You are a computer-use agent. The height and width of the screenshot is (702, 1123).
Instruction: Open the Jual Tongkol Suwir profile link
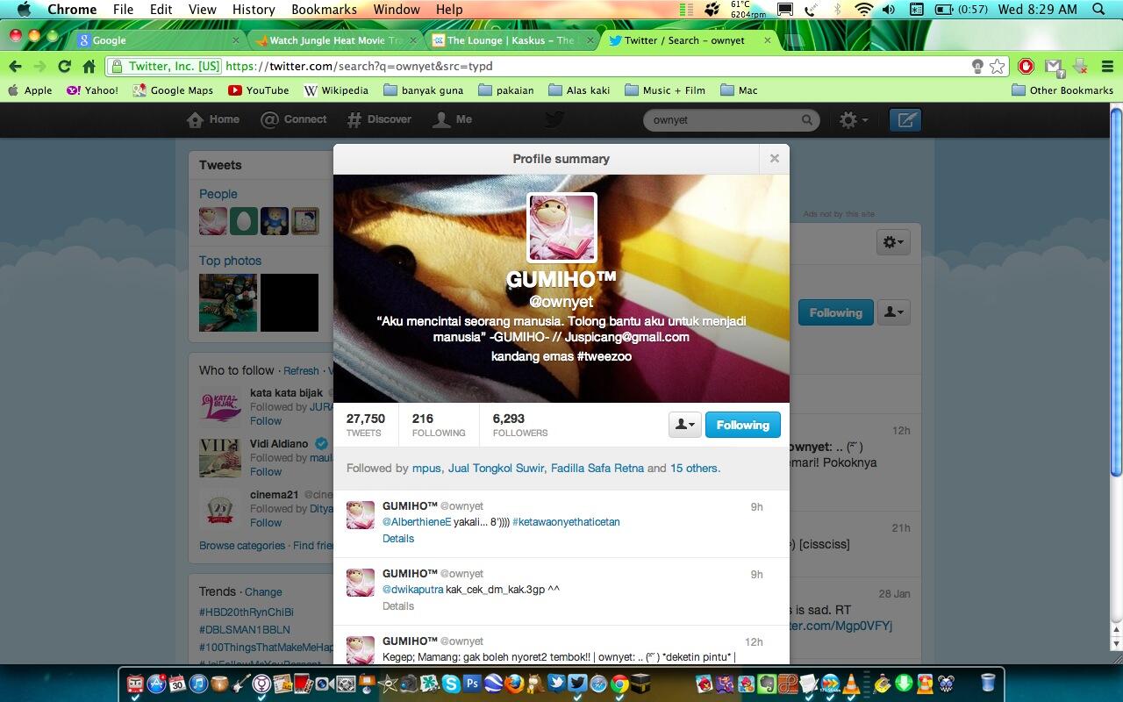click(496, 469)
